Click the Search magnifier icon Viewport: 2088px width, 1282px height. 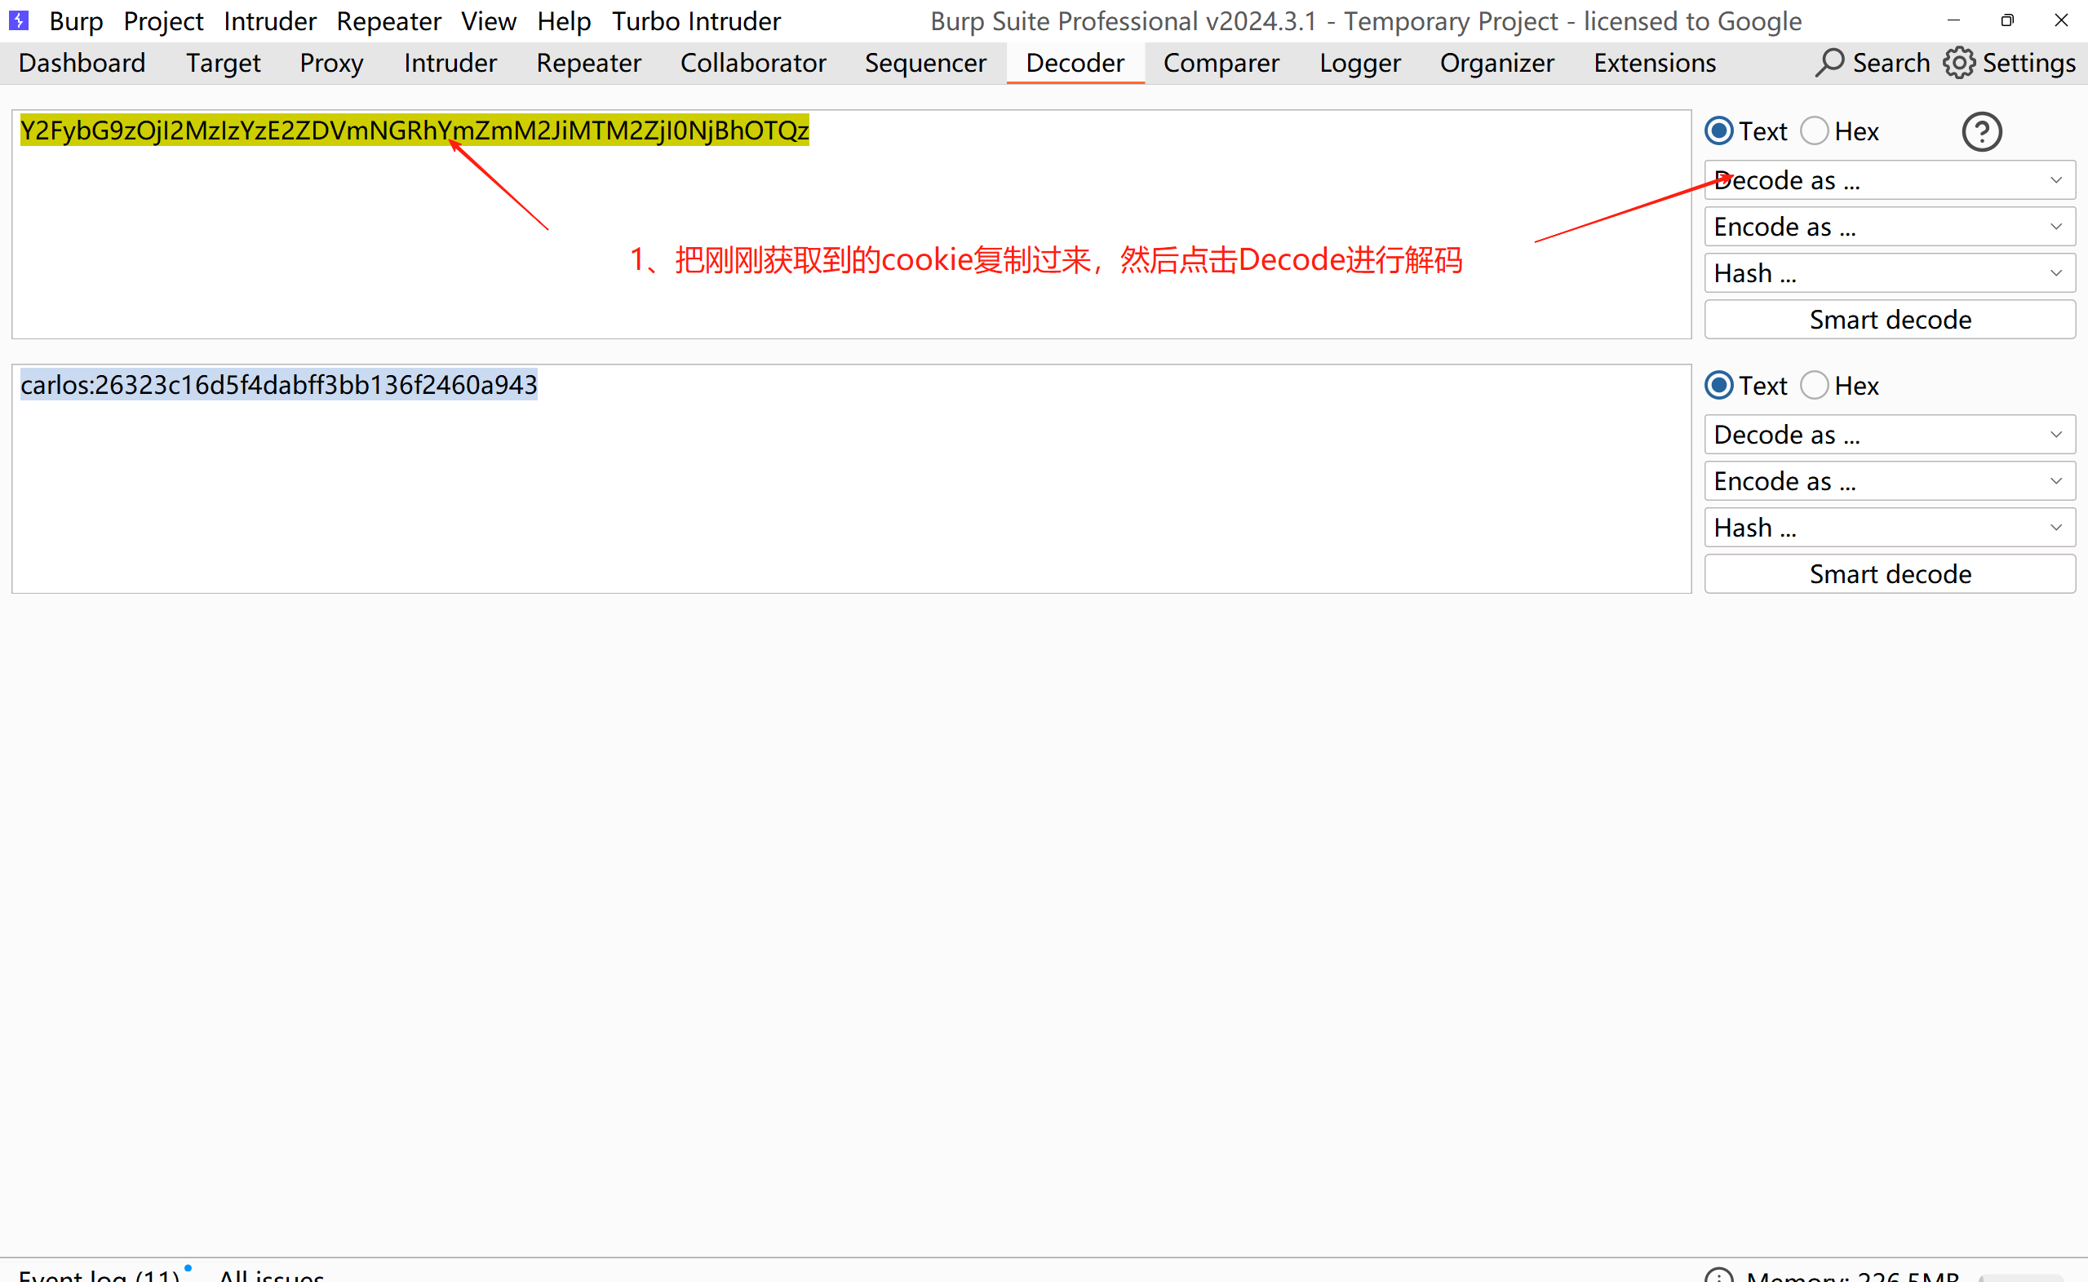(x=1829, y=63)
